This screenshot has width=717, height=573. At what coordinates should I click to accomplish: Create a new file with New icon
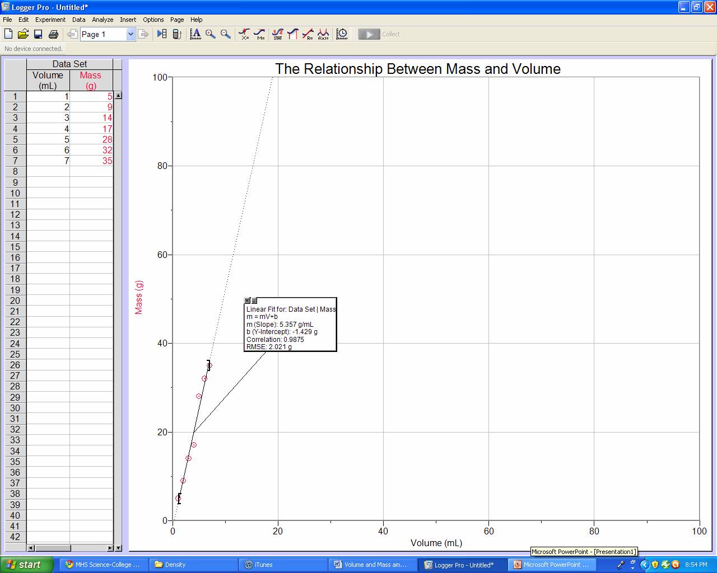[x=8, y=34]
